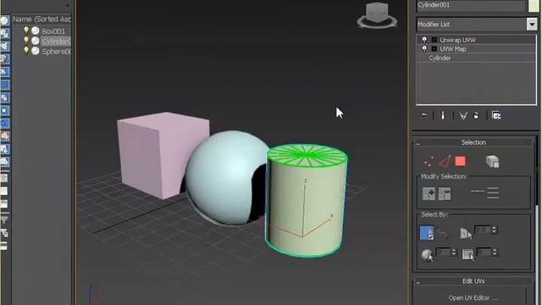Remove modifier with the trash icon
The height and width of the screenshot is (305, 542).
click(476, 115)
